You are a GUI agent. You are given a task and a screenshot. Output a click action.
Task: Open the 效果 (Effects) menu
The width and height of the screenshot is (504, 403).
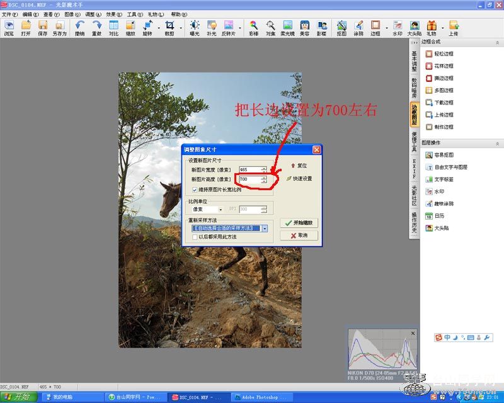point(114,14)
